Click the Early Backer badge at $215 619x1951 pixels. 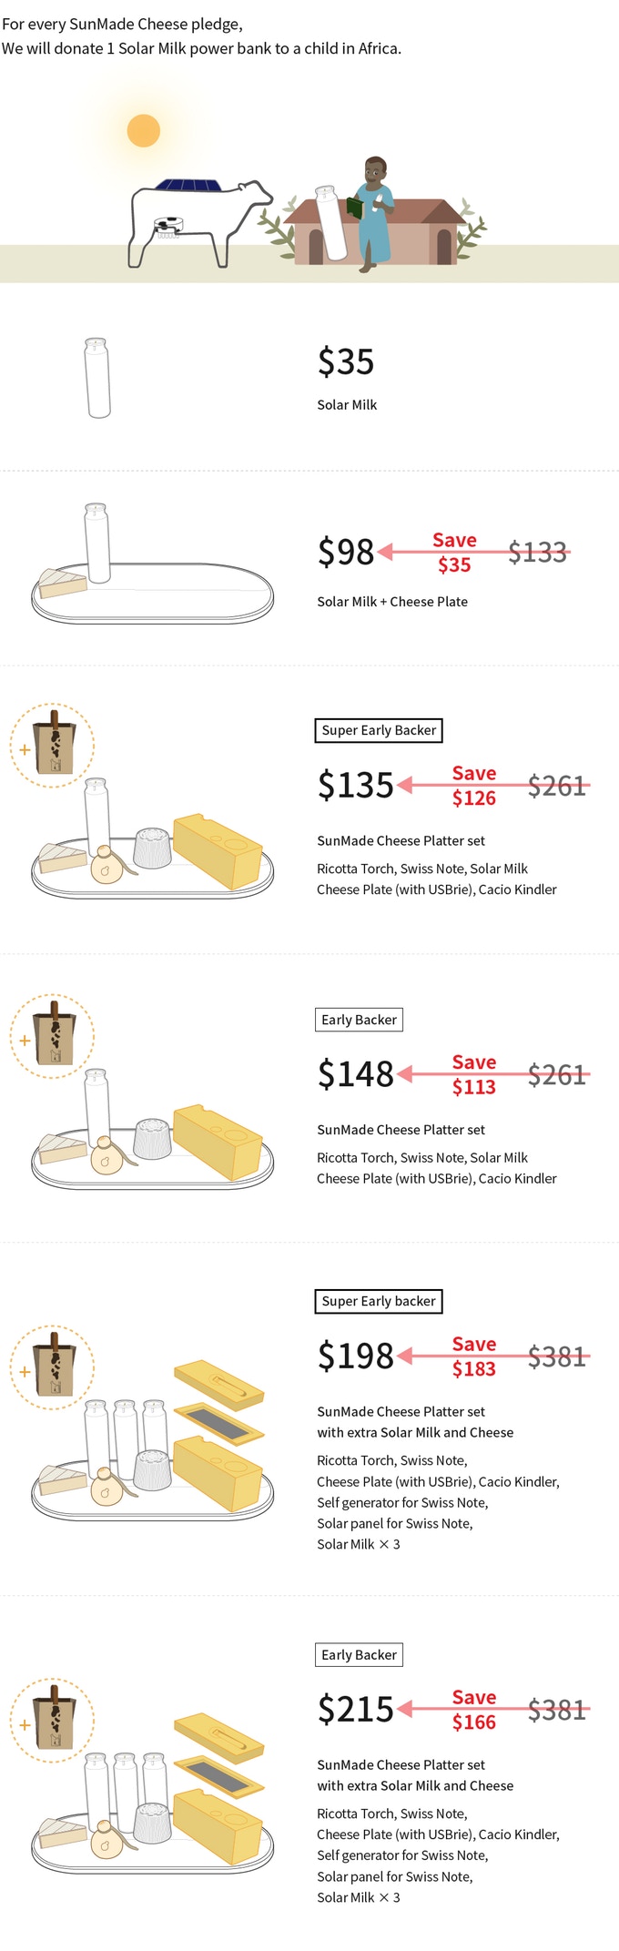[359, 1654]
